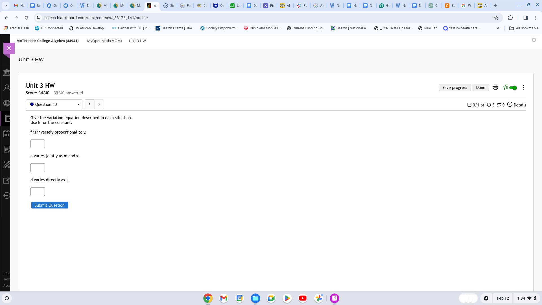Viewport: 542px width, 305px height.
Task: Expand the hidden bookmarks overflow chevron
Action: 498,28
